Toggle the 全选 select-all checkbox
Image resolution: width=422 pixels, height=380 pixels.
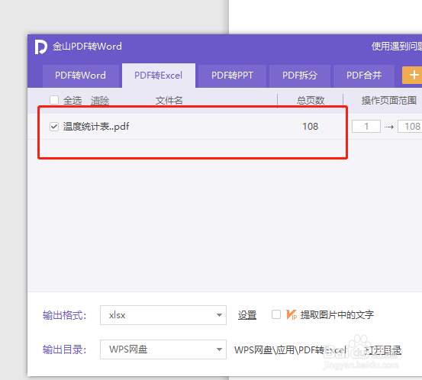coord(54,100)
